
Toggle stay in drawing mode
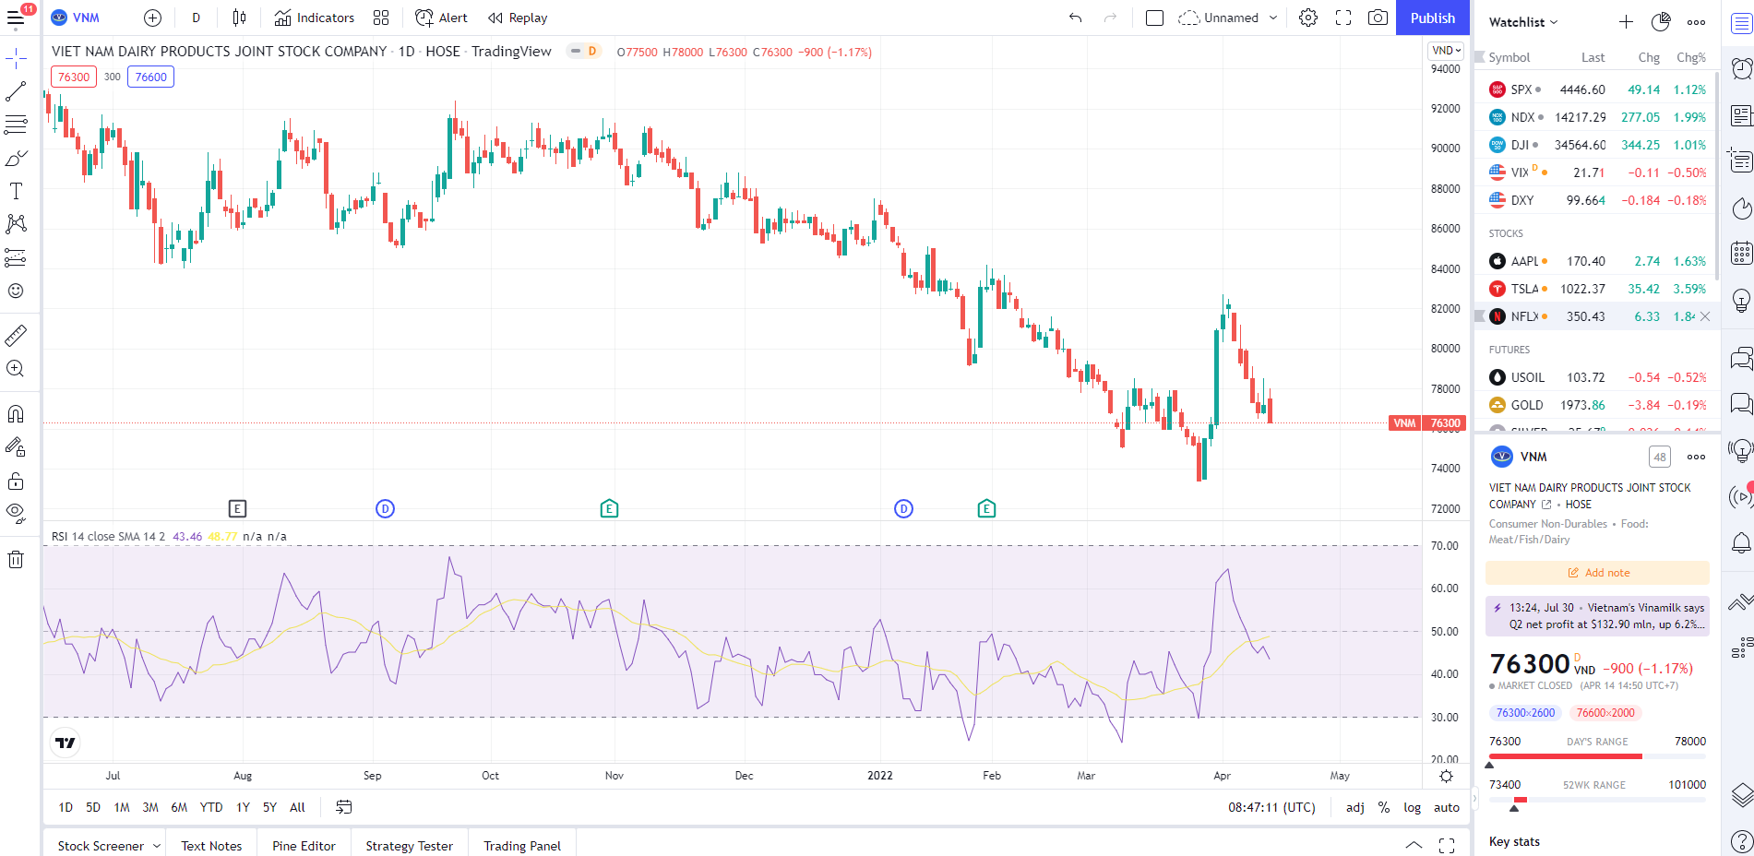tap(16, 447)
